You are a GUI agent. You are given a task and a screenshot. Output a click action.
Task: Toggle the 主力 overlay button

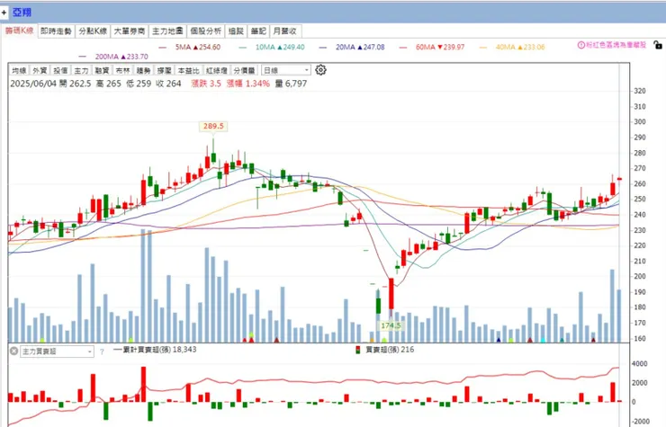[81, 70]
